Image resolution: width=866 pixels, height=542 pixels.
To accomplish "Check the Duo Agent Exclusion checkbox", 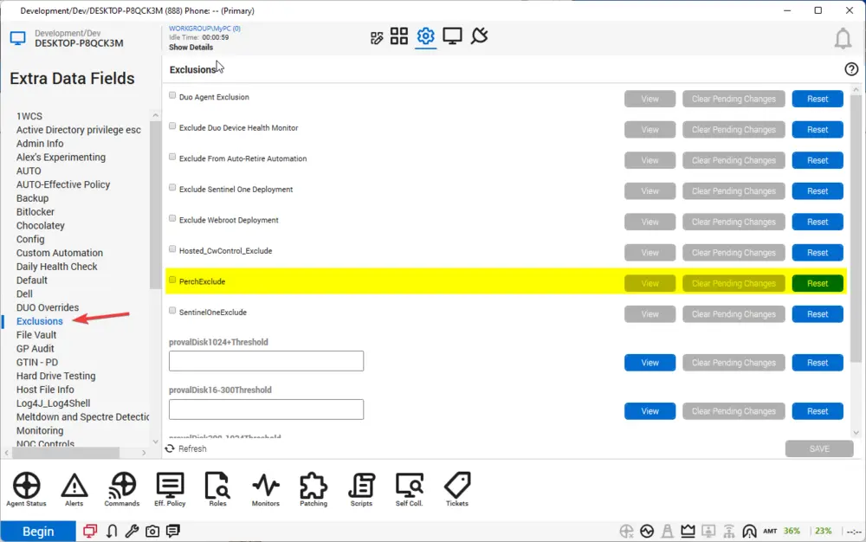I will (x=172, y=95).
